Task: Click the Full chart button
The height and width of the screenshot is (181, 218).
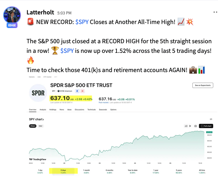Action: click(206, 126)
